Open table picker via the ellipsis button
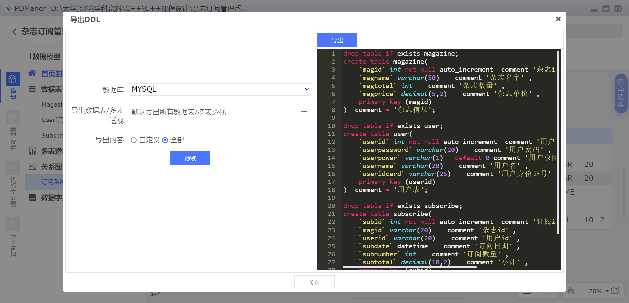This screenshot has height=303, width=629. 304,112
